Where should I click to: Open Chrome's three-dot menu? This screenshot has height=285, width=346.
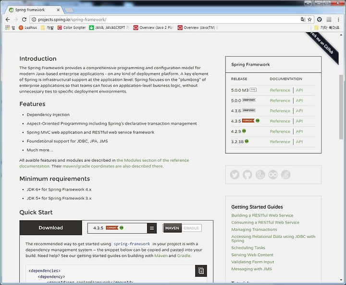(338, 19)
